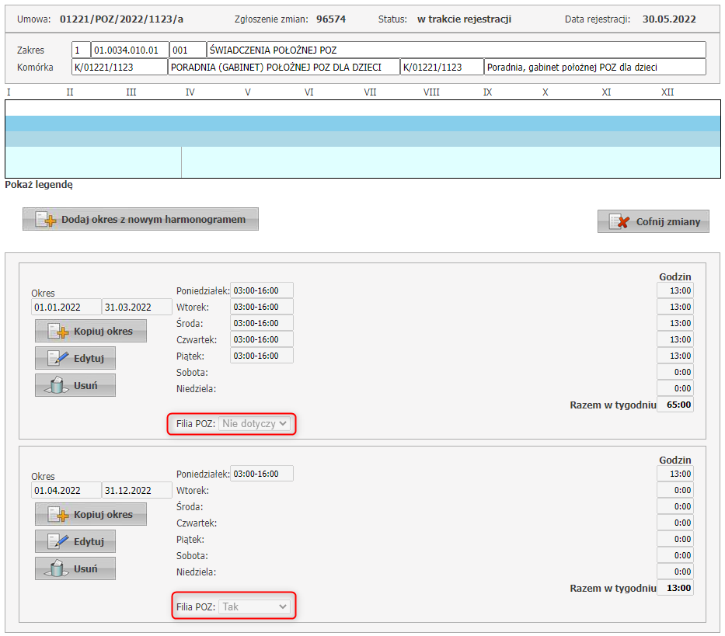Image resolution: width=725 pixels, height=636 pixels.
Task: Select Poniedziałek hours field in first period
Action: [x=262, y=290]
